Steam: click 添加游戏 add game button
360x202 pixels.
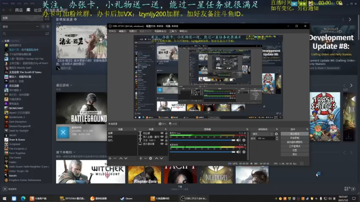tap(10, 189)
